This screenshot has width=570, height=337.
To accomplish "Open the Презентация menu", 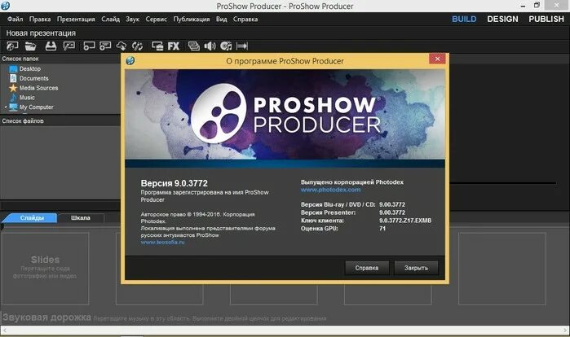I will pos(76,20).
